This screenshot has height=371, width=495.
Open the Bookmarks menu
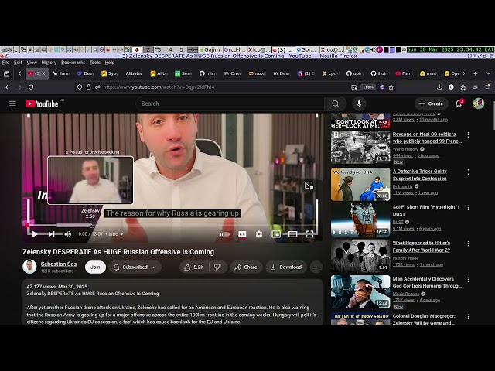[73, 63]
